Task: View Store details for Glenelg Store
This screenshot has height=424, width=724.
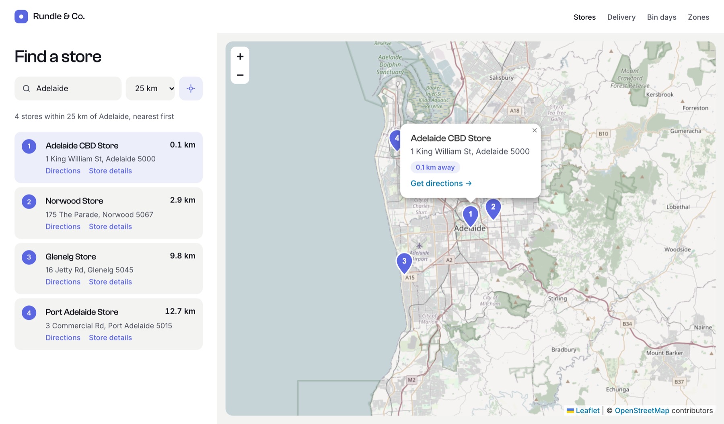Action: (110, 282)
